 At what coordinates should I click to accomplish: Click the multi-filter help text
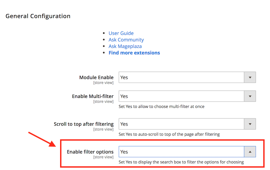[x=162, y=107]
